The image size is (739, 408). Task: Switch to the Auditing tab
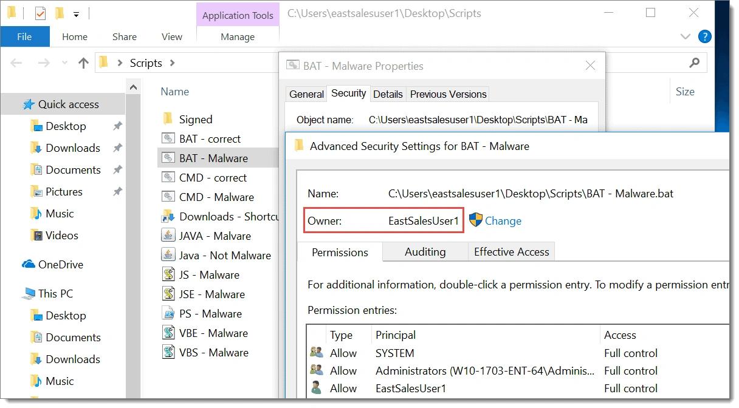[x=425, y=252]
